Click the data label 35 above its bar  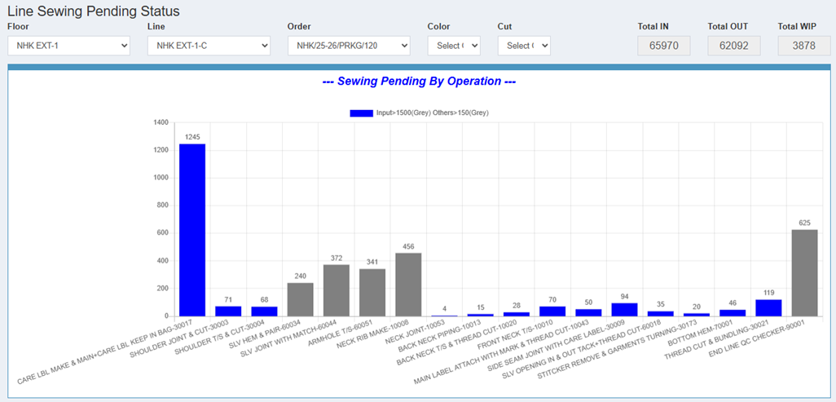pos(661,304)
